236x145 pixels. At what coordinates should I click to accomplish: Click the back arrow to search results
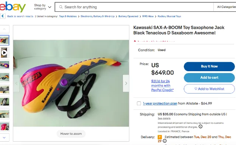coord(3,16)
